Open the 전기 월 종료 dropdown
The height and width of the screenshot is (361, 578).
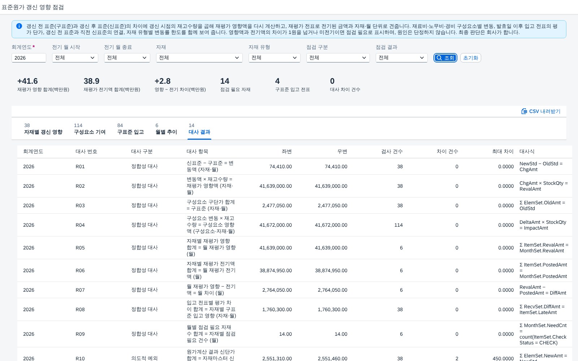(x=127, y=58)
